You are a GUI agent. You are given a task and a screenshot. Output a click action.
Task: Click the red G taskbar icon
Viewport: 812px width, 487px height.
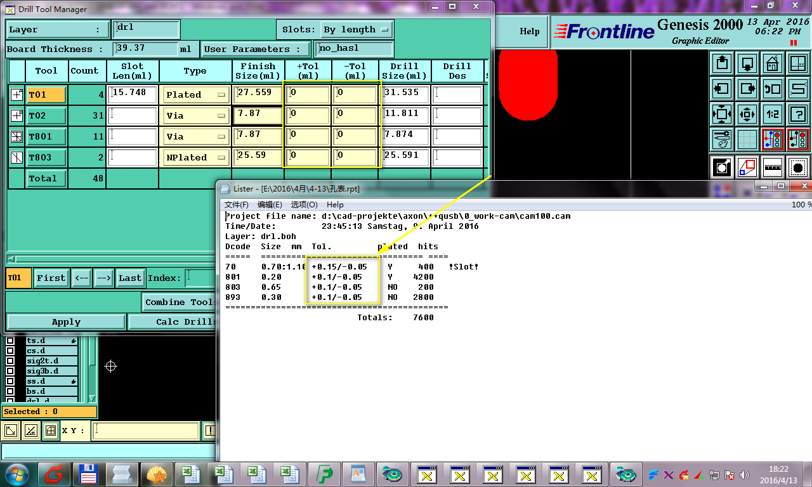(x=54, y=474)
